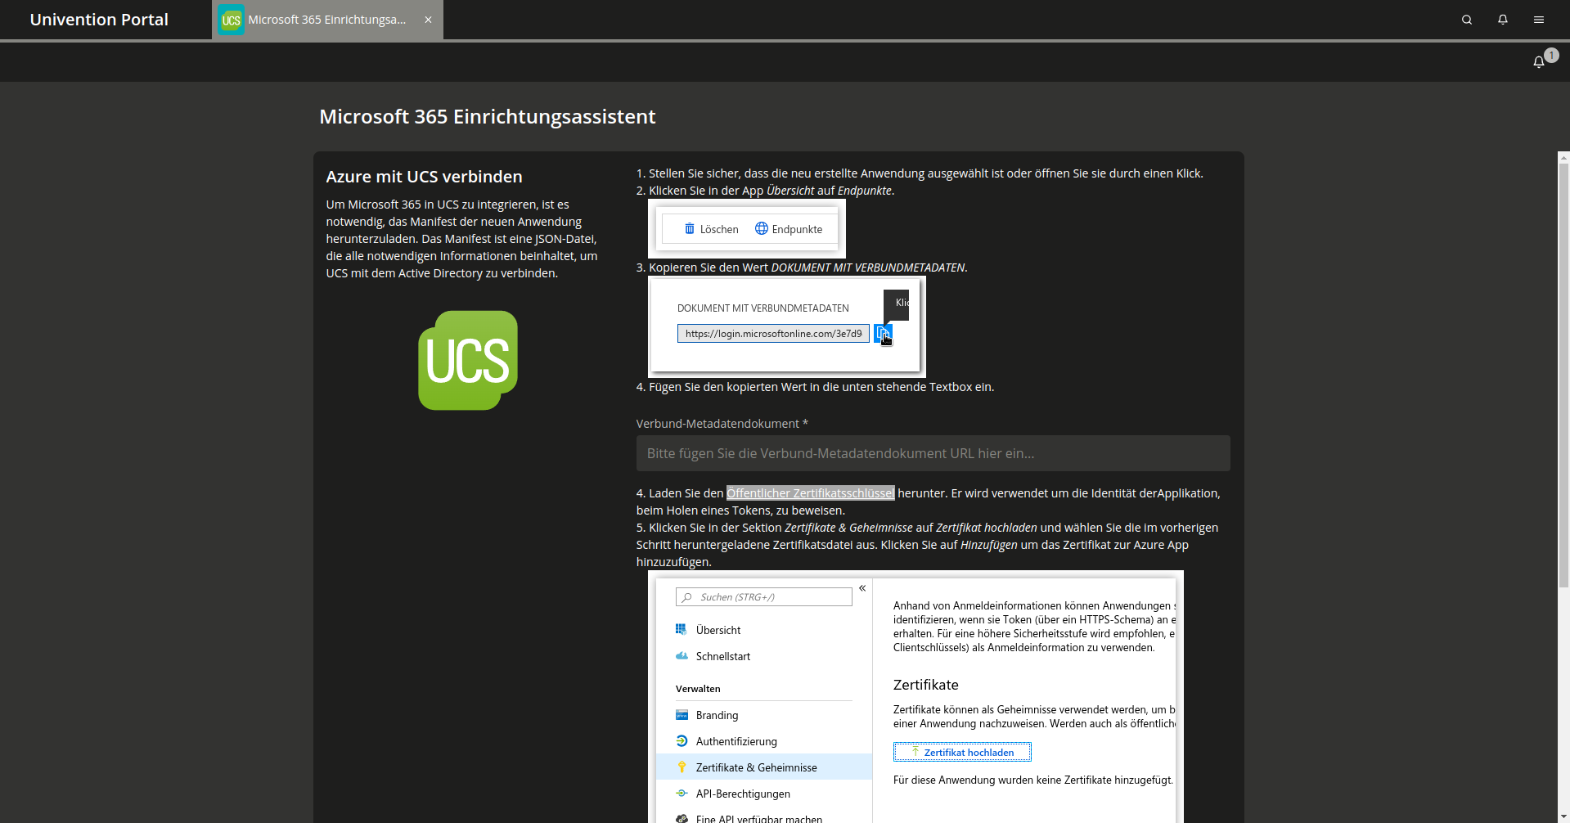Image resolution: width=1570 pixels, height=823 pixels.
Task: Go to Univention Portal home tab
Action: pos(99,20)
